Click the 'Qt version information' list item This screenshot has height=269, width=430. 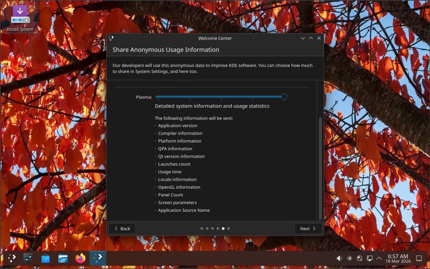tap(181, 157)
